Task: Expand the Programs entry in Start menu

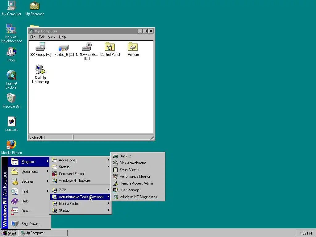Action: pyautogui.click(x=29, y=162)
